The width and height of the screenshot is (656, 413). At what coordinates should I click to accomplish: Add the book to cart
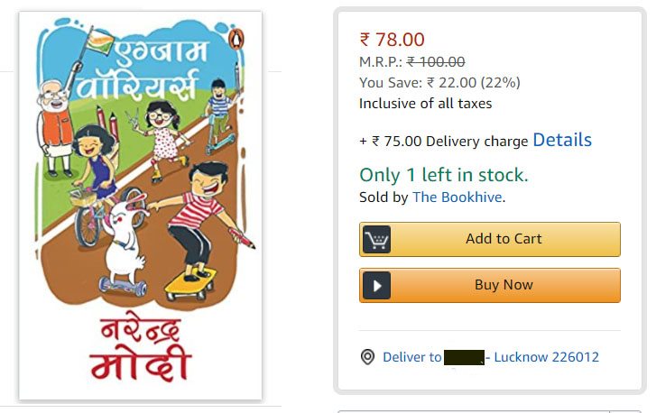click(490, 239)
